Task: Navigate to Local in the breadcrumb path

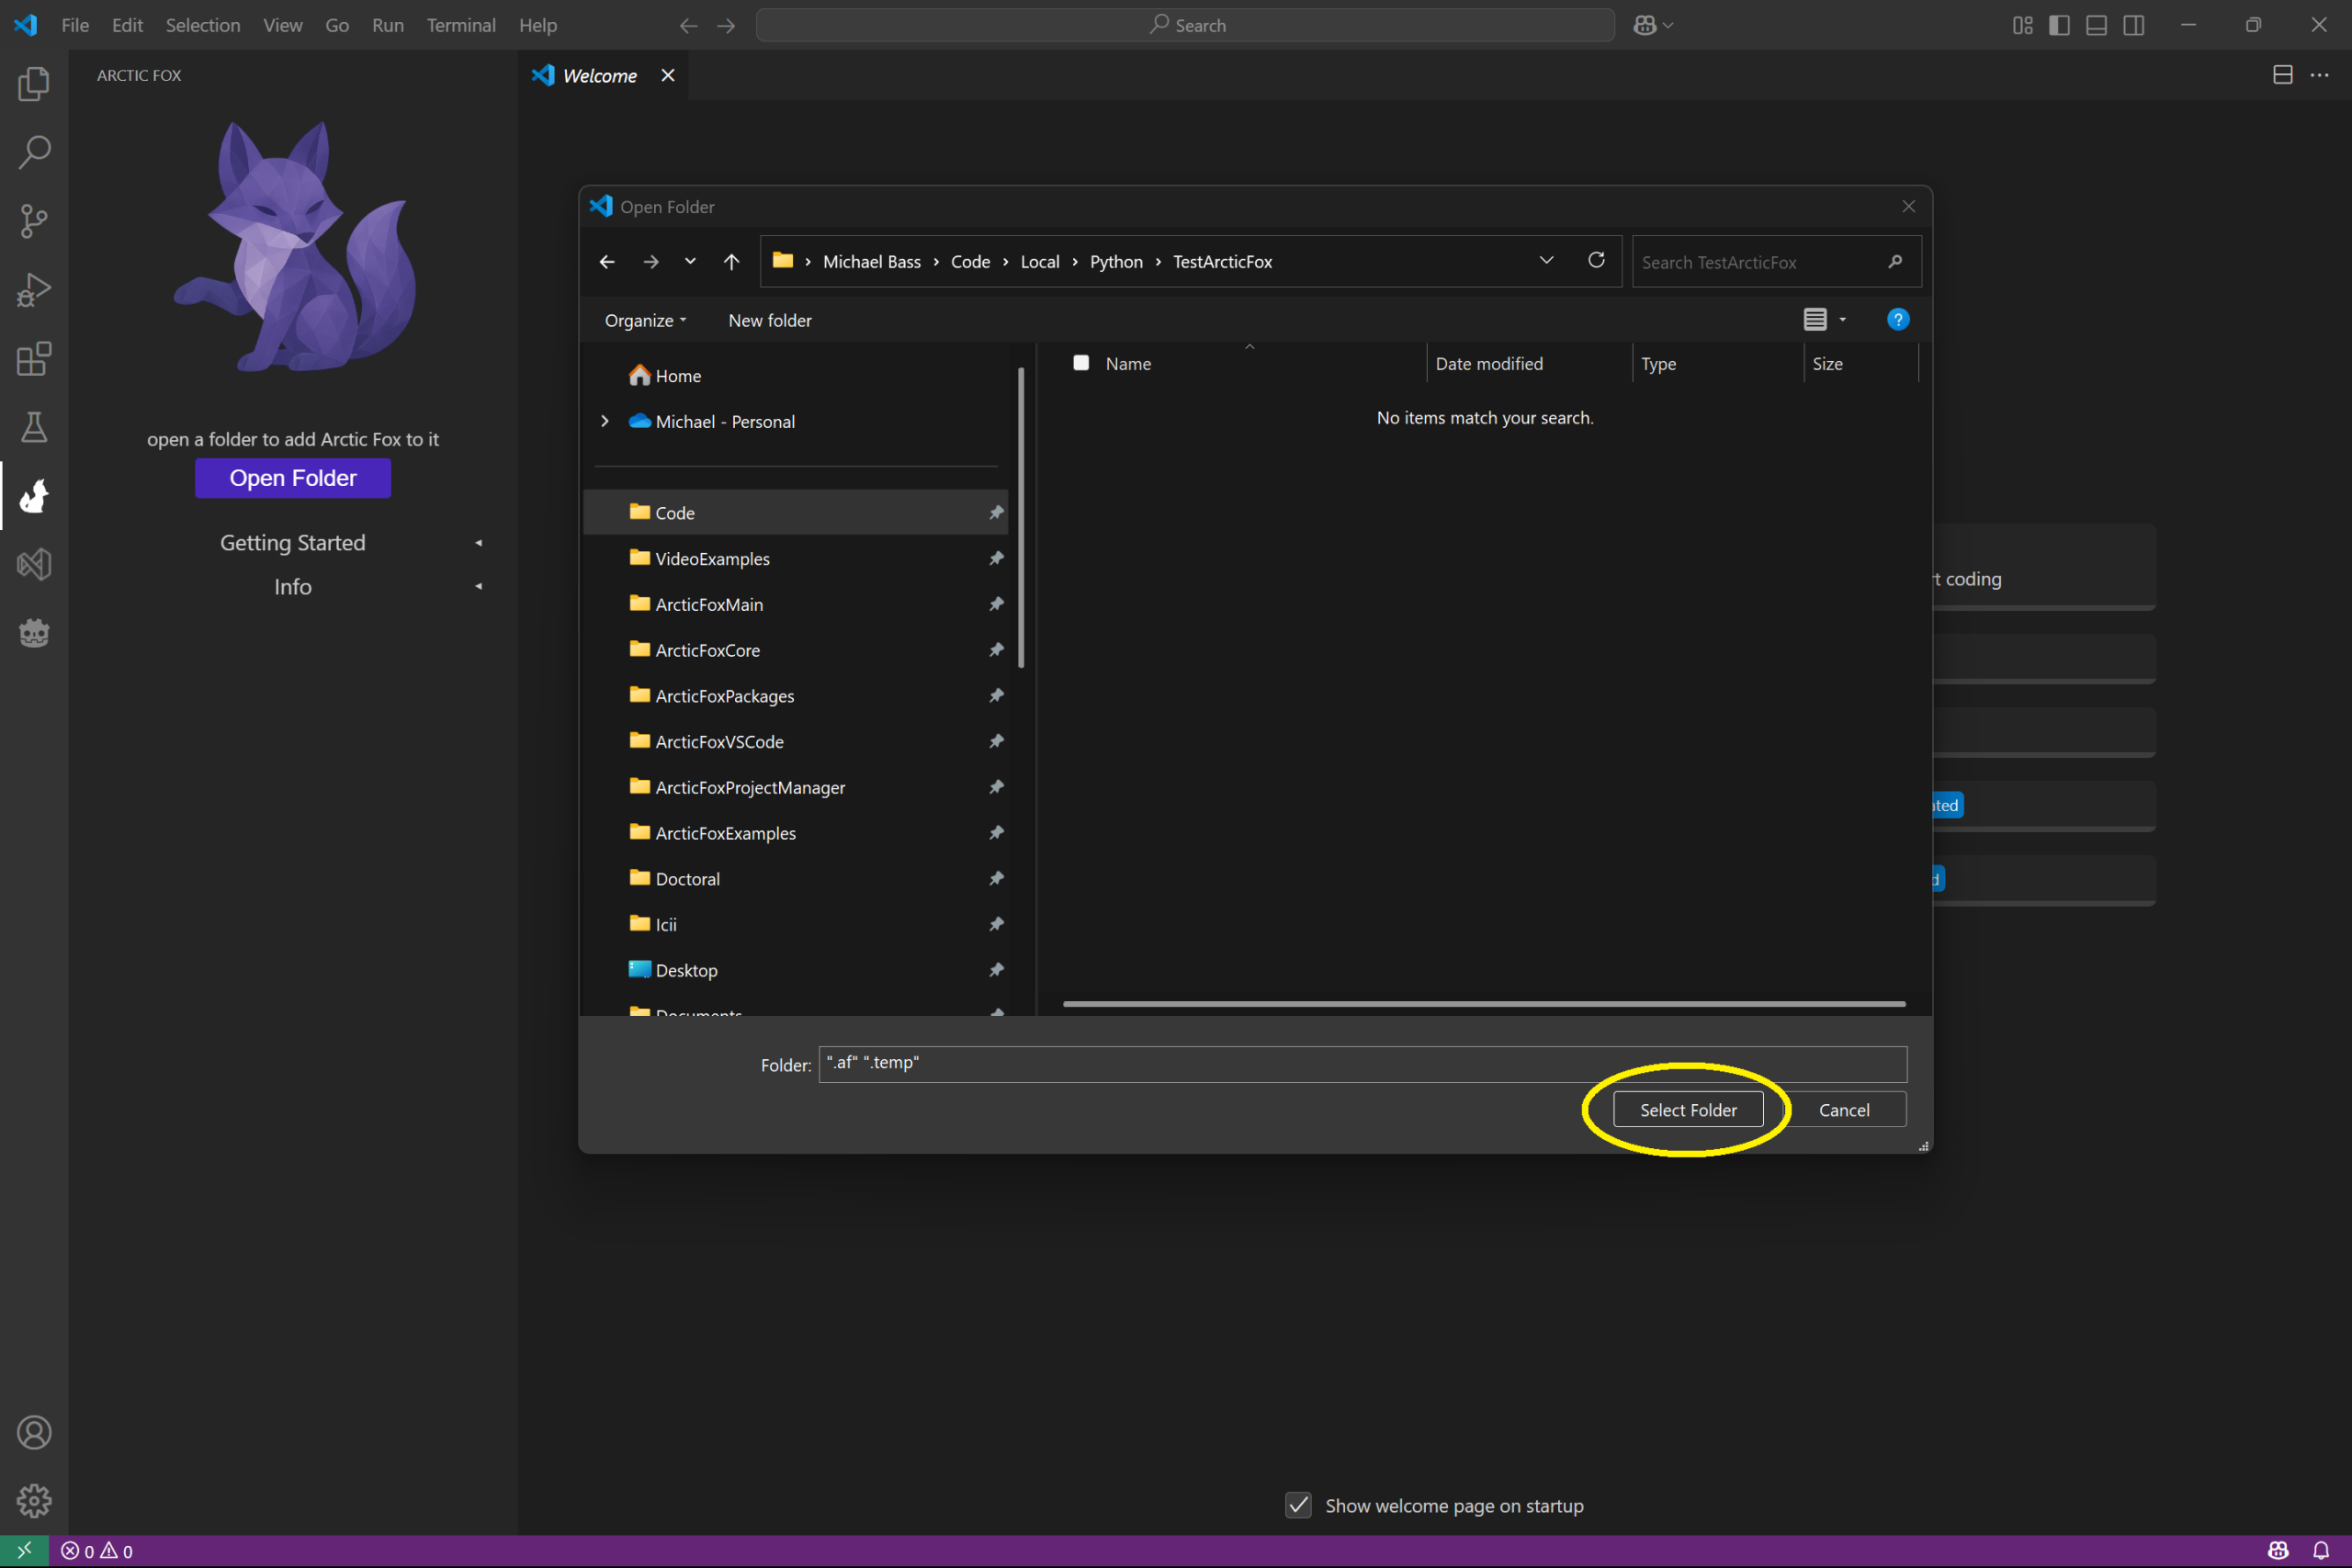Action: (1040, 262)
